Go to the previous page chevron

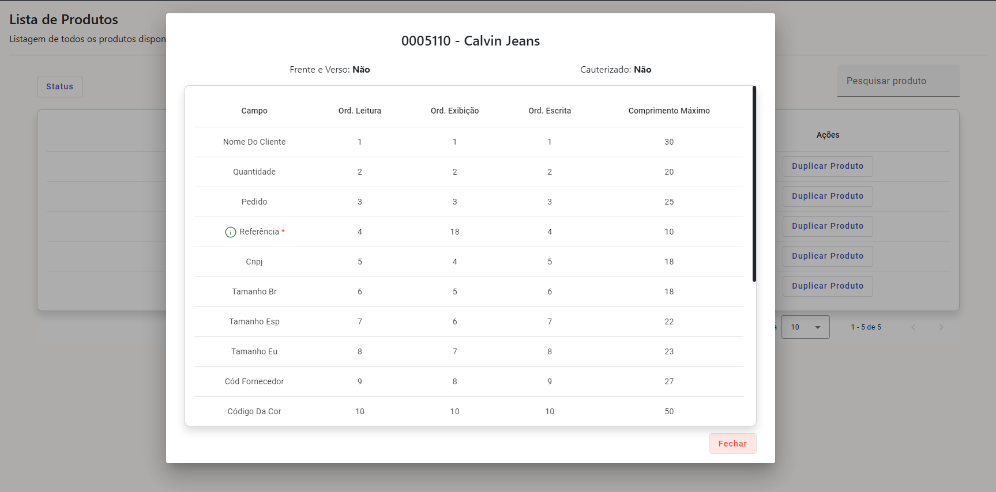click(x=914, y=327)
